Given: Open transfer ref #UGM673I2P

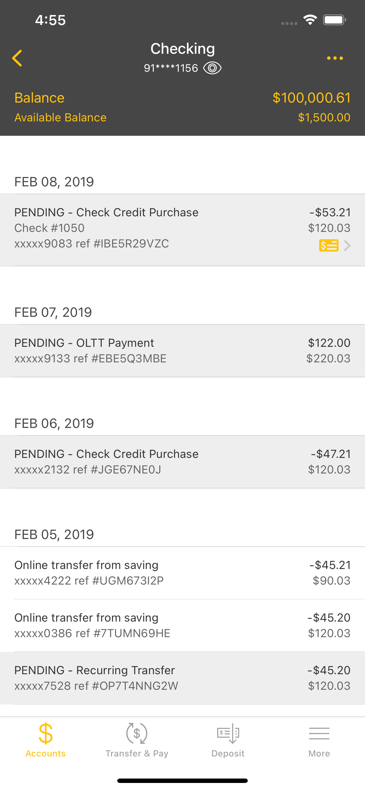Looking at the screenshot, I should (182, 573).
